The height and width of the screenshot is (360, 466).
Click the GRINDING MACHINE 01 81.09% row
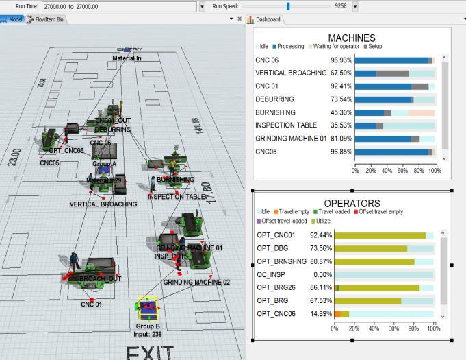(x=345, y=139)
